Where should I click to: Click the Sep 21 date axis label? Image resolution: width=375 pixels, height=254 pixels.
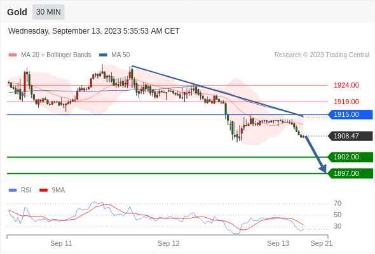tap(322, 243)
